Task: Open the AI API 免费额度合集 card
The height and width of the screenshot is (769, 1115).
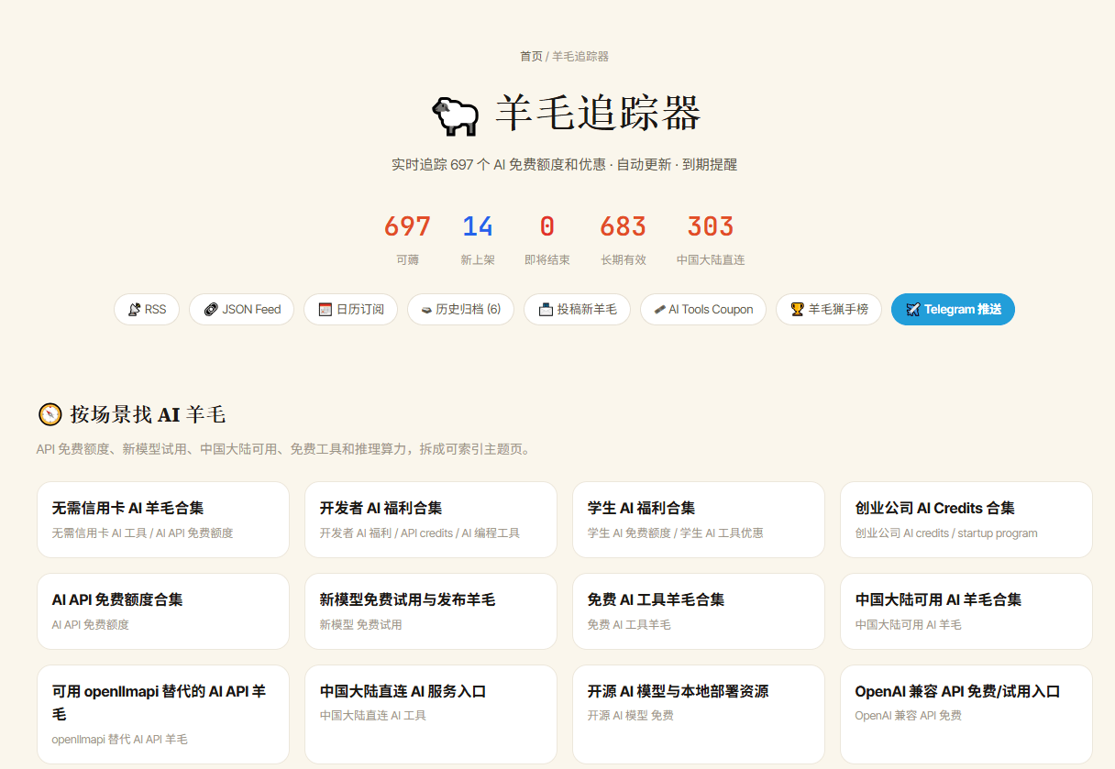Action: 163,611
